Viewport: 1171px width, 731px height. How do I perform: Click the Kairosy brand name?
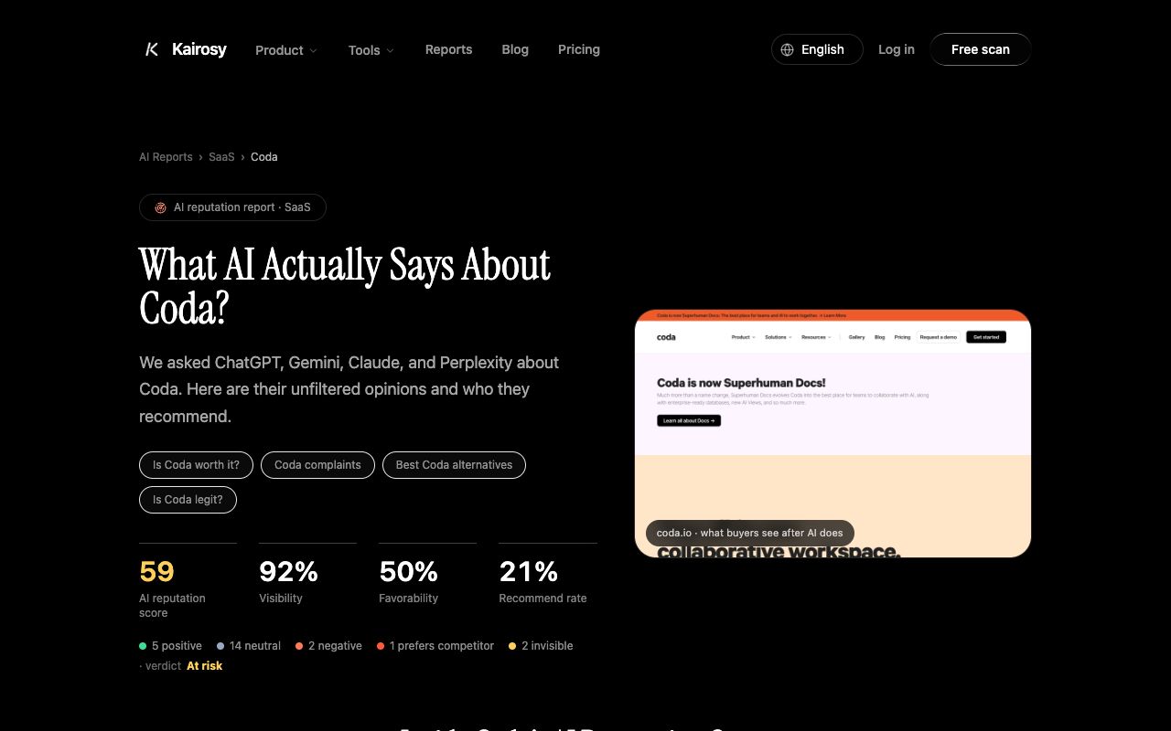(199, 49)
